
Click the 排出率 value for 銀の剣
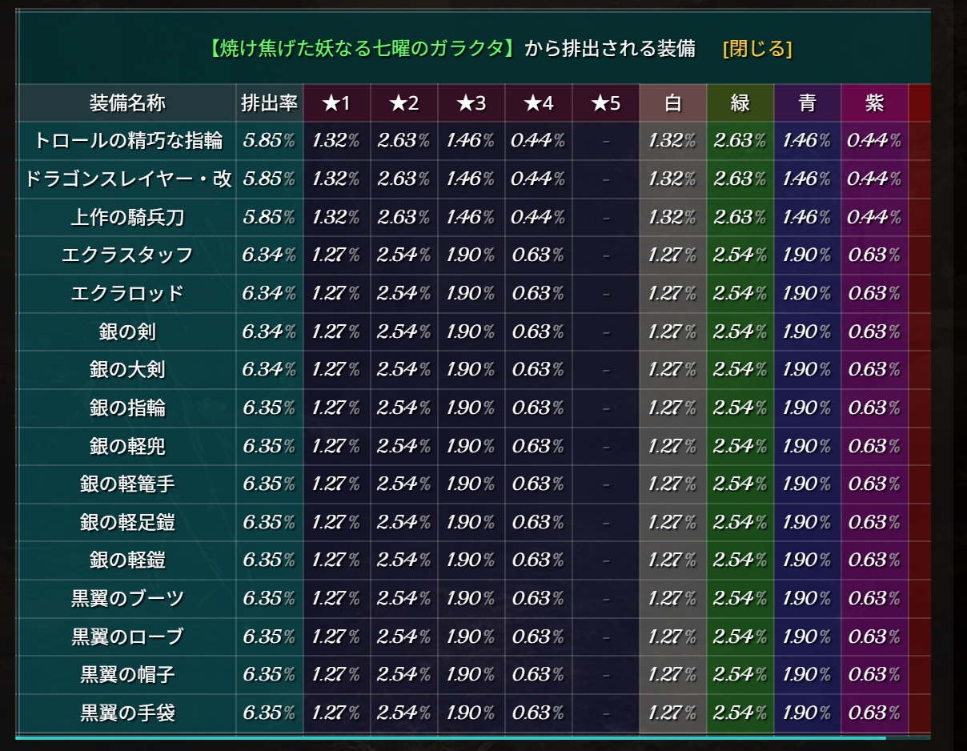tap(269, 331)
